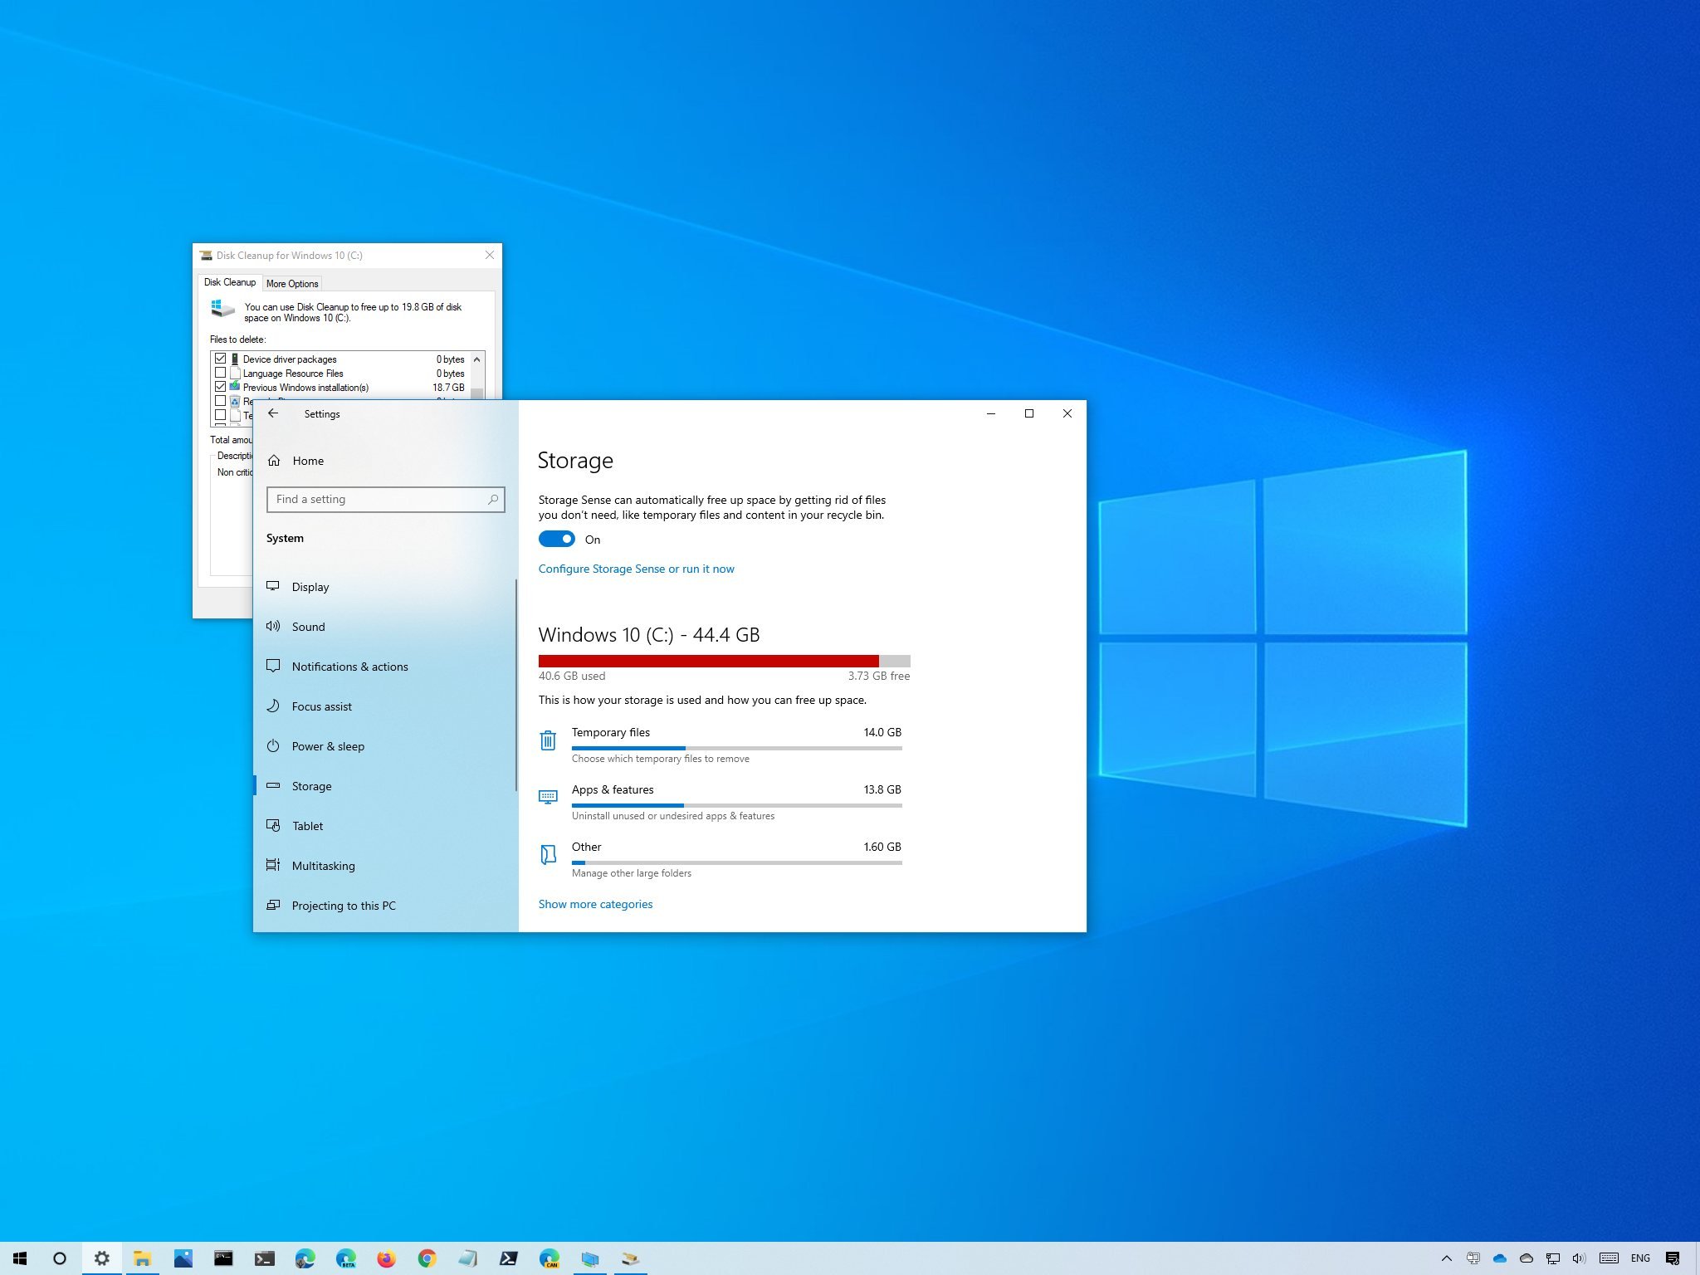1700x1275 pixels.
Task: Click the Apps & features usage bar
Action: 736,805
